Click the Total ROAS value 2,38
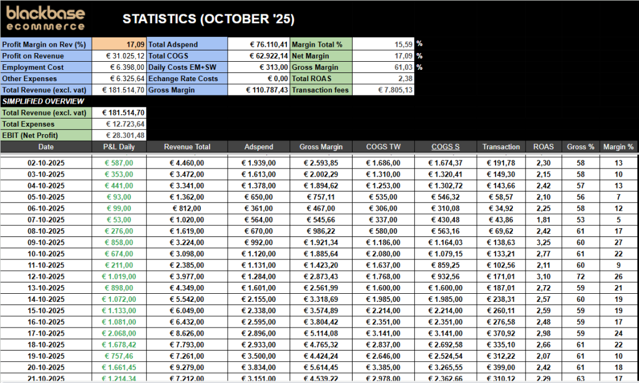Screen dimensions: 639x383 coord(383,78)
